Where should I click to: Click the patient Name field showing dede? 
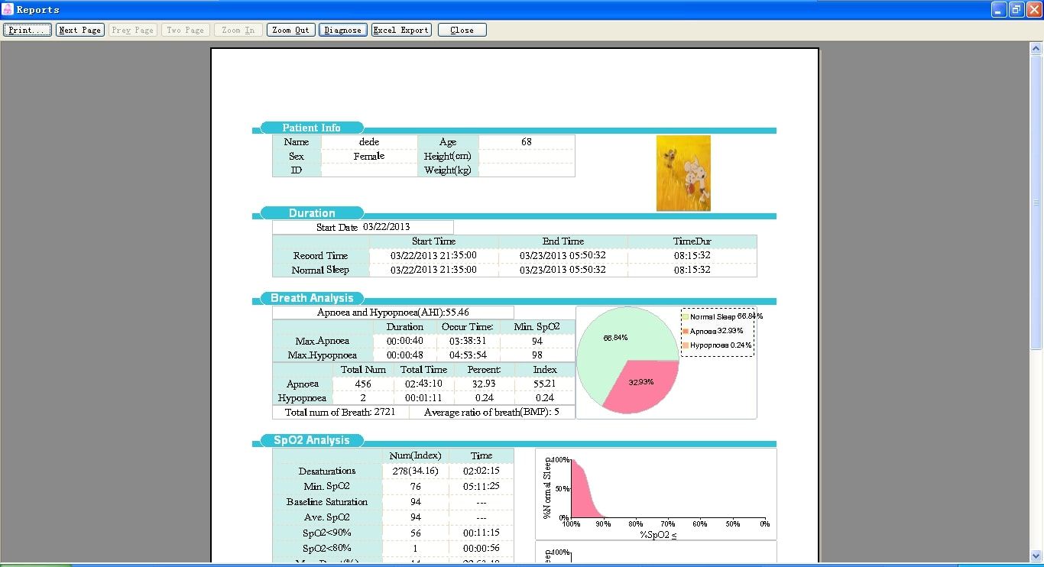(369, 142)
